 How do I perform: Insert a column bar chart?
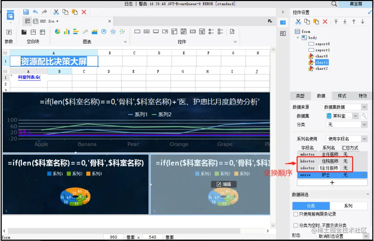[66, 31]
